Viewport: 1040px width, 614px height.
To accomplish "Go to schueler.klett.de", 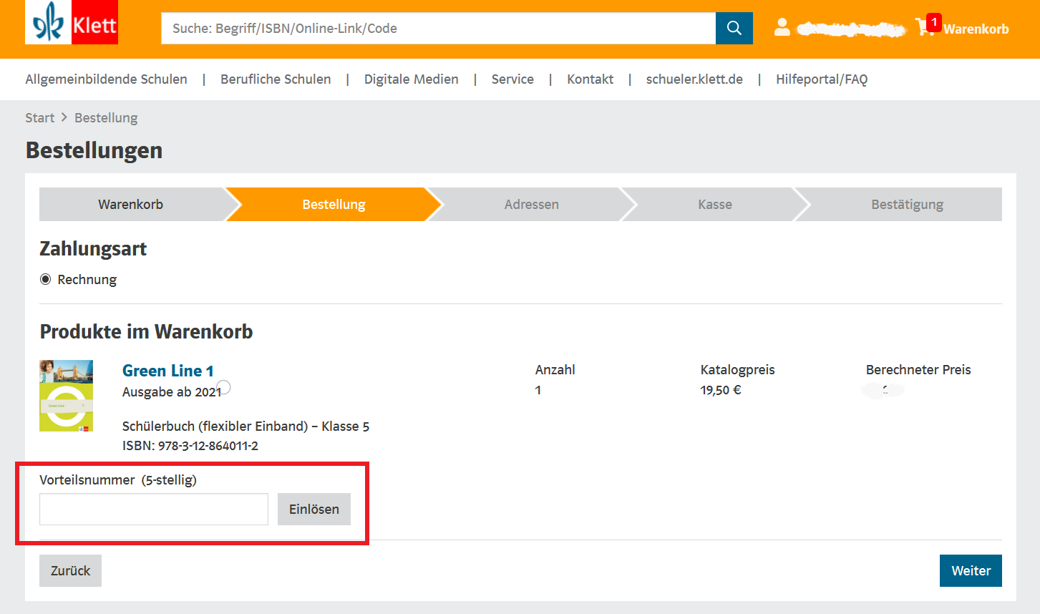I will (694, 79).
